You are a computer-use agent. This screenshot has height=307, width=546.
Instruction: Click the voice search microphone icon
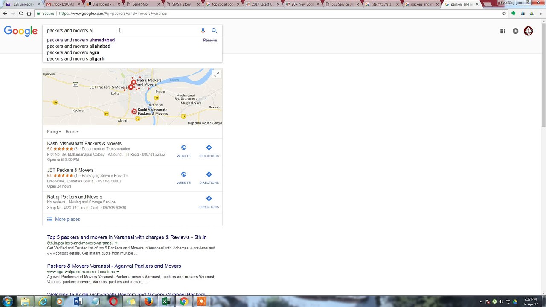pyautogui.click(x=203, y=31)
